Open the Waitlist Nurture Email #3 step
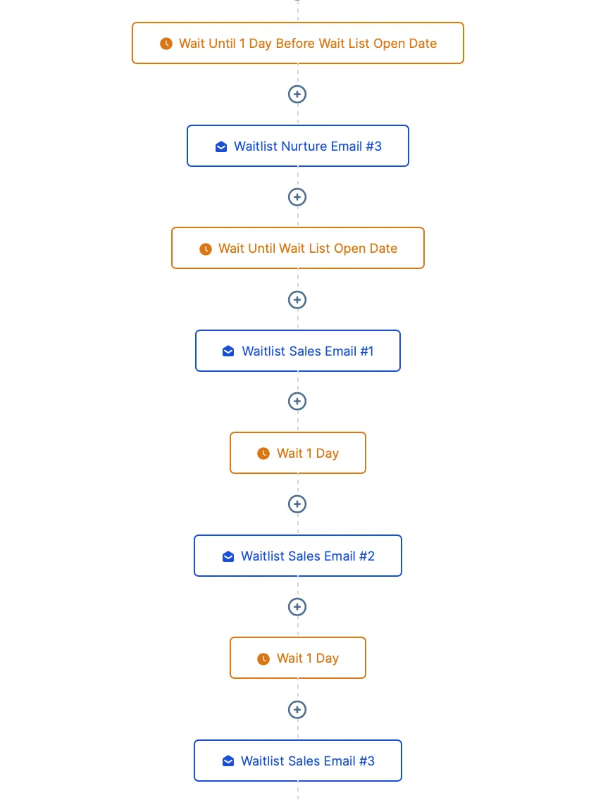Image resolution: width=603 pixels, height=800 pixels. point(298,146)
